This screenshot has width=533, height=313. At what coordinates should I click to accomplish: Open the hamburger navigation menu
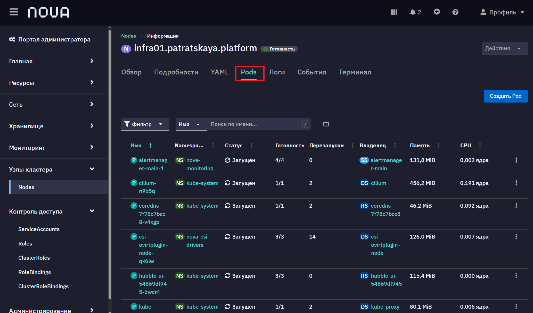click(13, 12)
